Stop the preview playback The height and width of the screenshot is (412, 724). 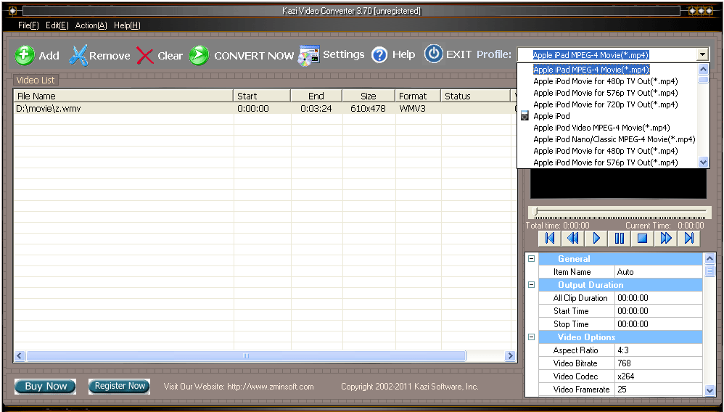click(642, 239)
